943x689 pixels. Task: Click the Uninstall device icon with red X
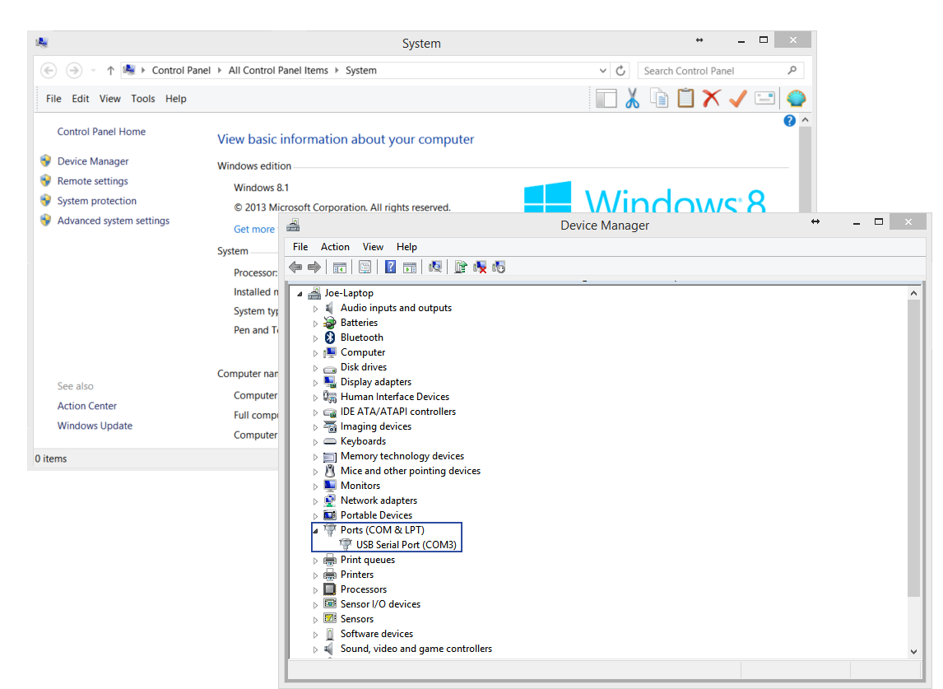481,267
